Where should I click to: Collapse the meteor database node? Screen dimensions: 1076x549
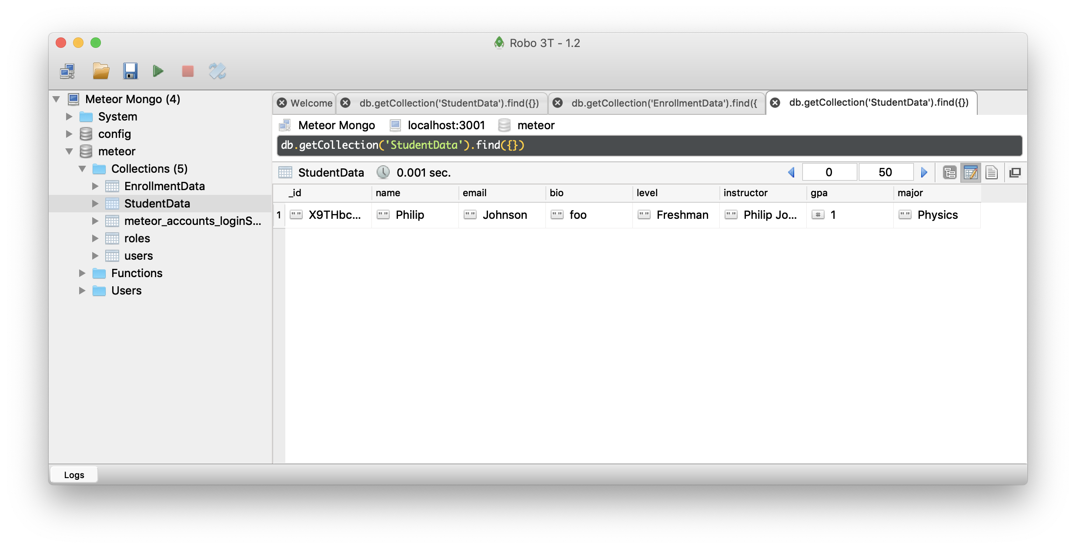(69, 151)
